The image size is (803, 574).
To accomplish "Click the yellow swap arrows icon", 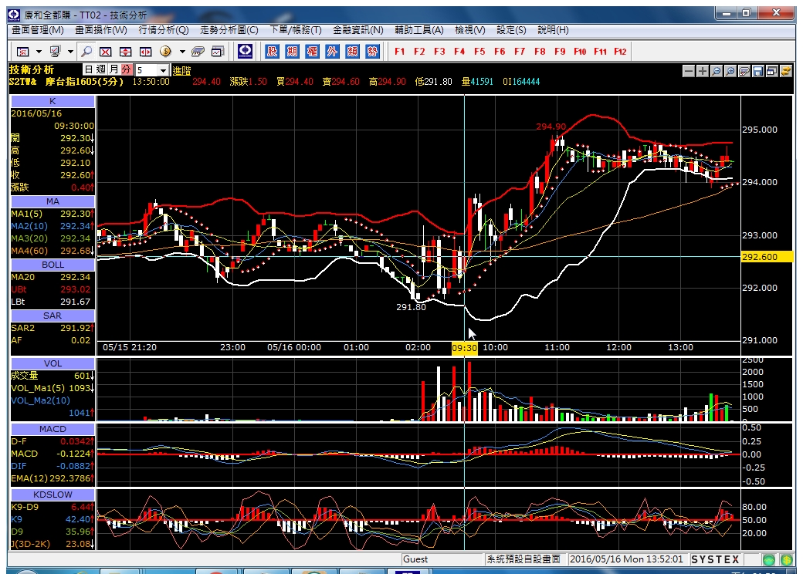I will click(785, 71).
